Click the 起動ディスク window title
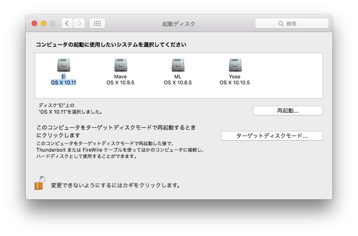358x236 pixels. [x=179, y=24]
